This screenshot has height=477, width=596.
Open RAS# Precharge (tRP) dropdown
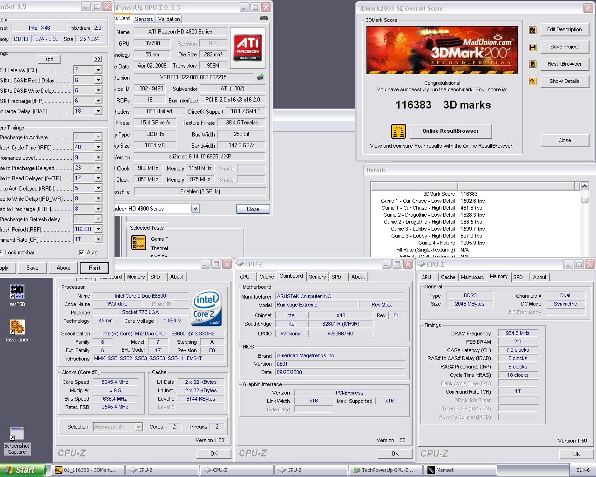(98, 101)
